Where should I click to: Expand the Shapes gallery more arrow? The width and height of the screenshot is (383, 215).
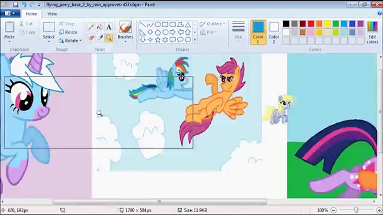coord(195,39)
